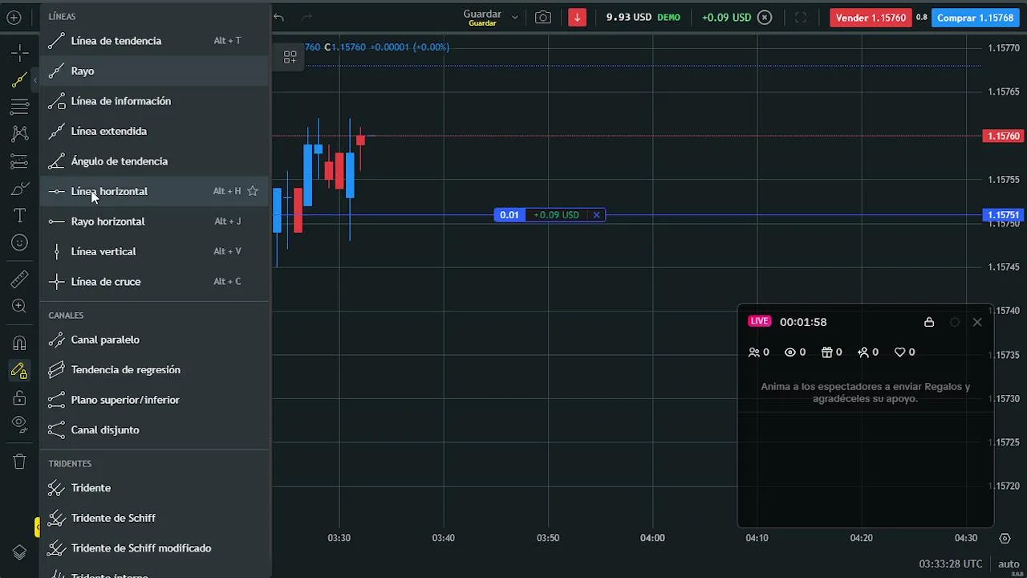Close the 0.01 position on chart
The image size is (1027, 578).
pos(596,215)
